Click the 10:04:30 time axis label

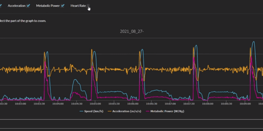(77, 103)
